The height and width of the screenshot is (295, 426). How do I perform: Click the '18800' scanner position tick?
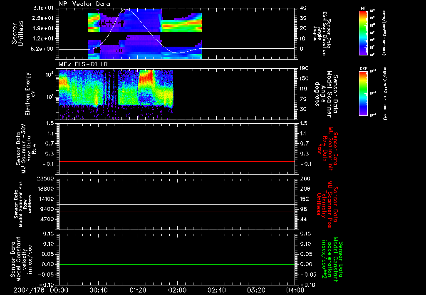tap(45, 189)
